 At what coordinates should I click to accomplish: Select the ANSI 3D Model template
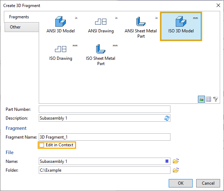(x=61, y=25)
